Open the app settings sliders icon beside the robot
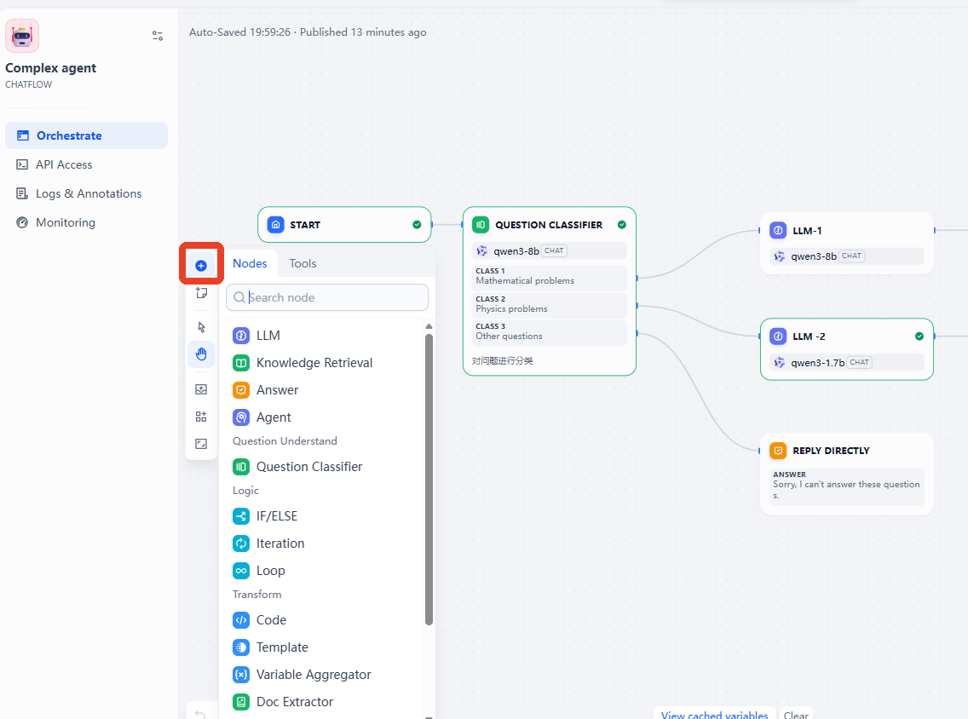Image resolution: width=968 pixels, height=719 pixels. [x=158, y=36]
